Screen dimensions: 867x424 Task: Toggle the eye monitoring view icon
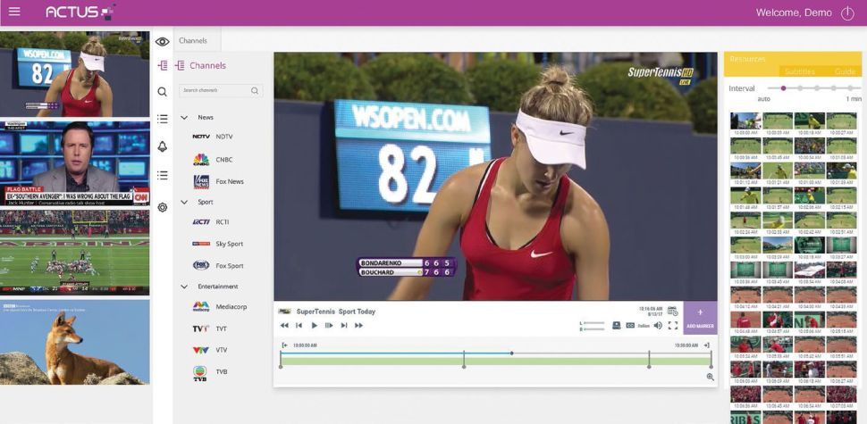[162, 41]
